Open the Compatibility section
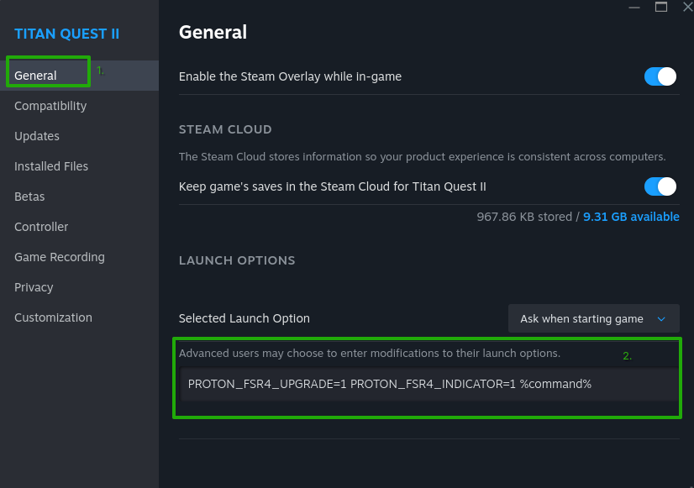 tap(50, 106)
